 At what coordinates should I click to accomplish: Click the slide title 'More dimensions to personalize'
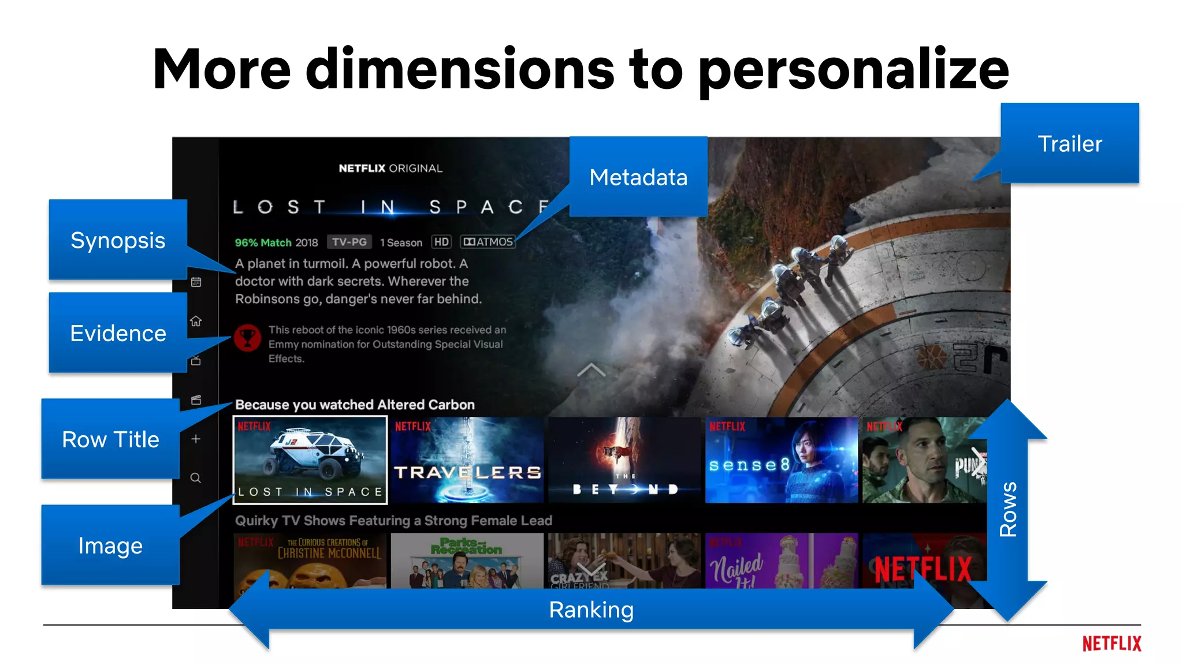[x=581, y=70]
